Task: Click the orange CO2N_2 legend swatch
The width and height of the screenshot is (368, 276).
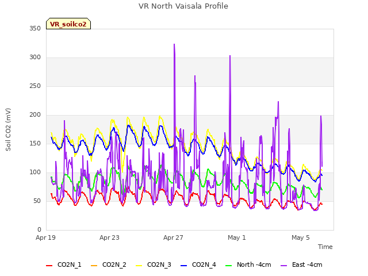Action: [94, 266]
